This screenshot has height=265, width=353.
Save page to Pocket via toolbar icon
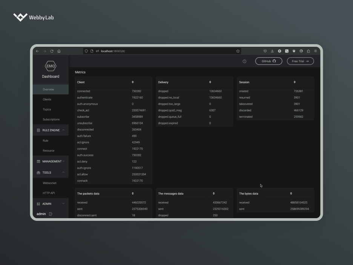coord(265,51)
